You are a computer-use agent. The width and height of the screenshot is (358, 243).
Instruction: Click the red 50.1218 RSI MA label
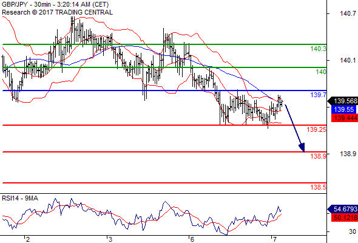coord(345,217)
